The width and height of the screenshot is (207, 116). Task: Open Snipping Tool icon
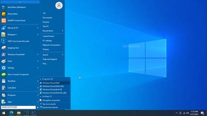click(x=4, y=48)
